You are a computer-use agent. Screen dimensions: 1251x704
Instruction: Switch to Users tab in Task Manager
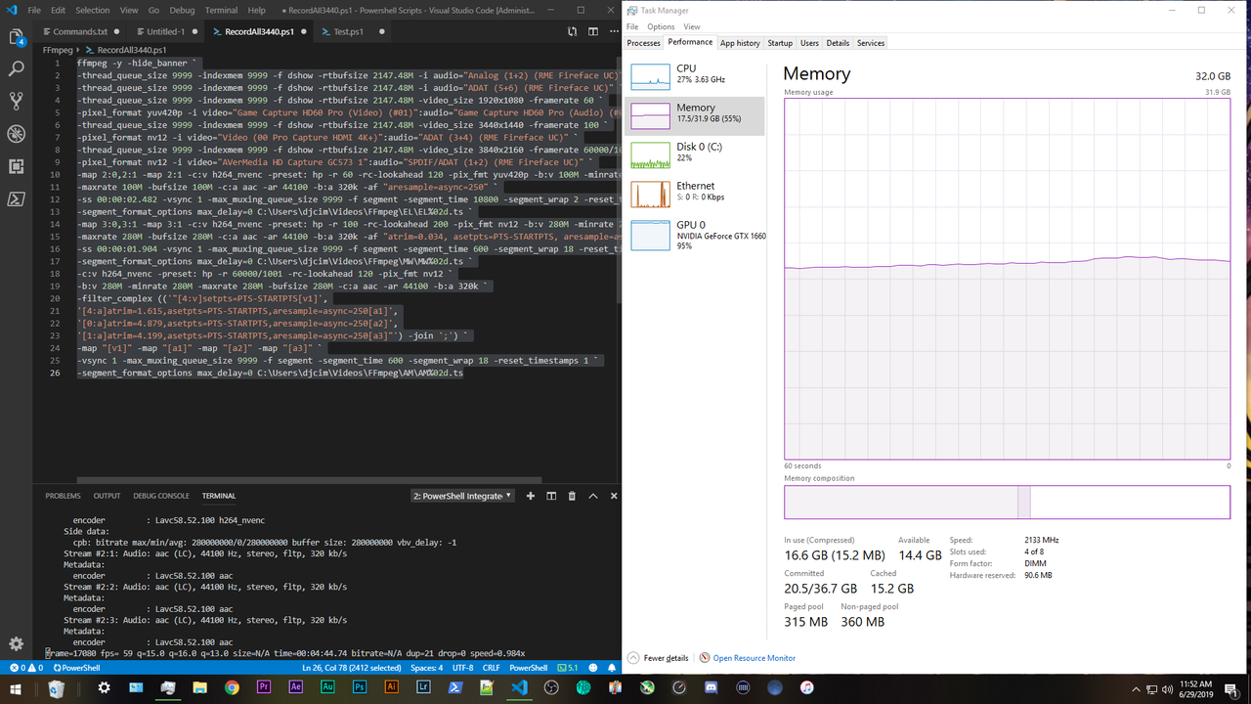coord(809,43)
